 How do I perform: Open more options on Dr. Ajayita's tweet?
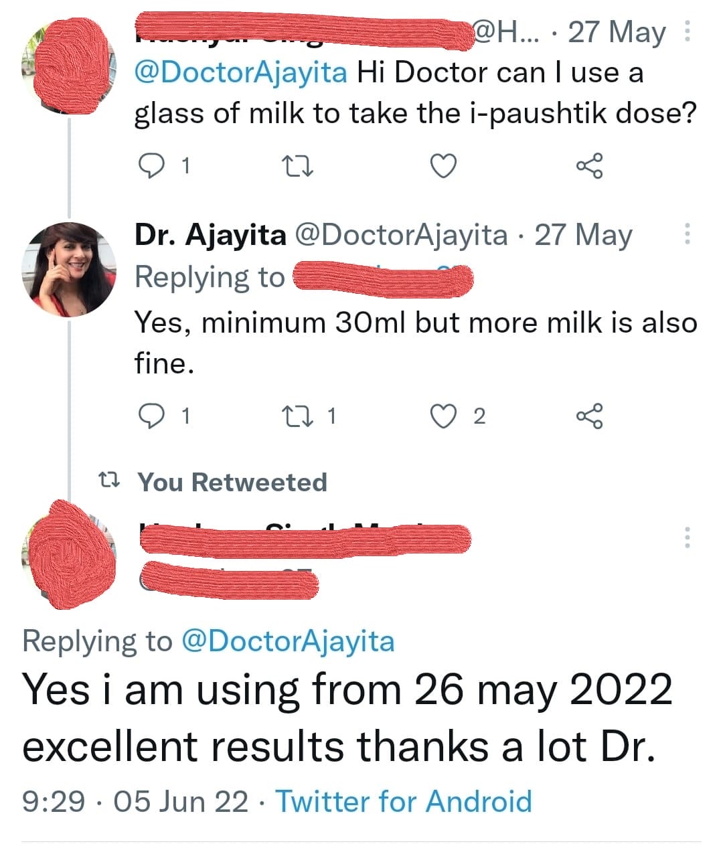point(687,234)
